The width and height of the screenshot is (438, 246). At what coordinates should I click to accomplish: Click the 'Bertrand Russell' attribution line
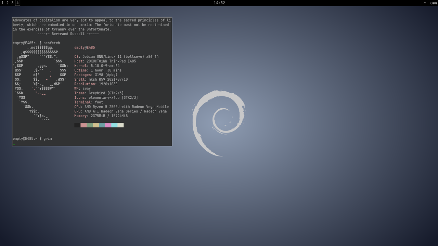68,34
